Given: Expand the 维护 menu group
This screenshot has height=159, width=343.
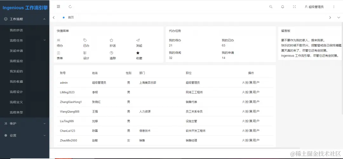Looking at the screenshot, I should click(x=24, y=123).
